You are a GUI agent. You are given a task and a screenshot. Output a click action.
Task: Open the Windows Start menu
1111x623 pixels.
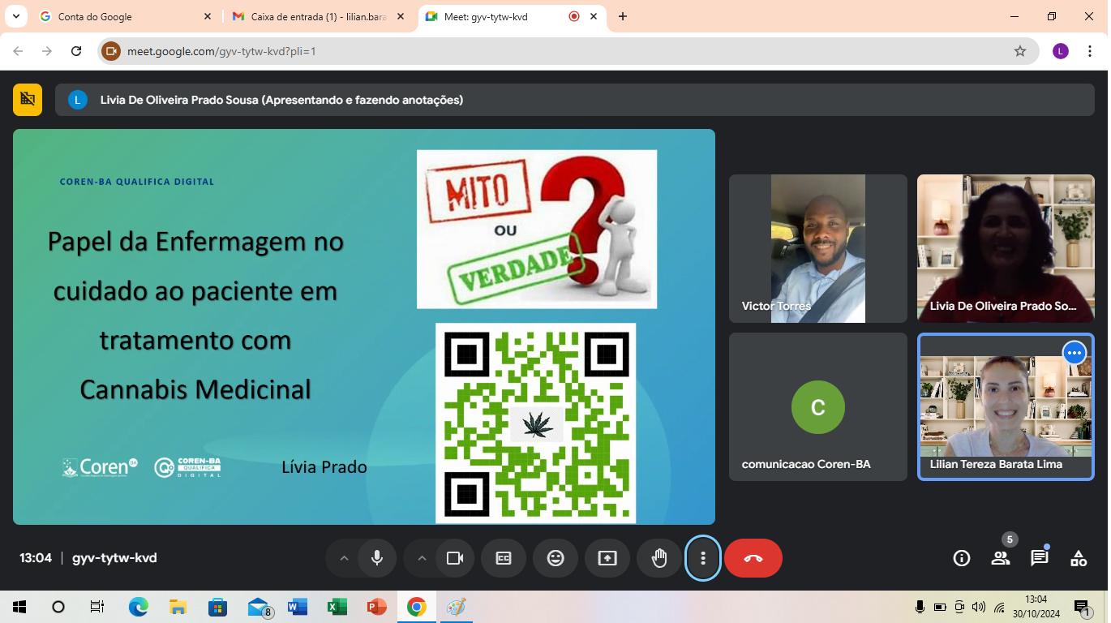[x=19, y=607]
